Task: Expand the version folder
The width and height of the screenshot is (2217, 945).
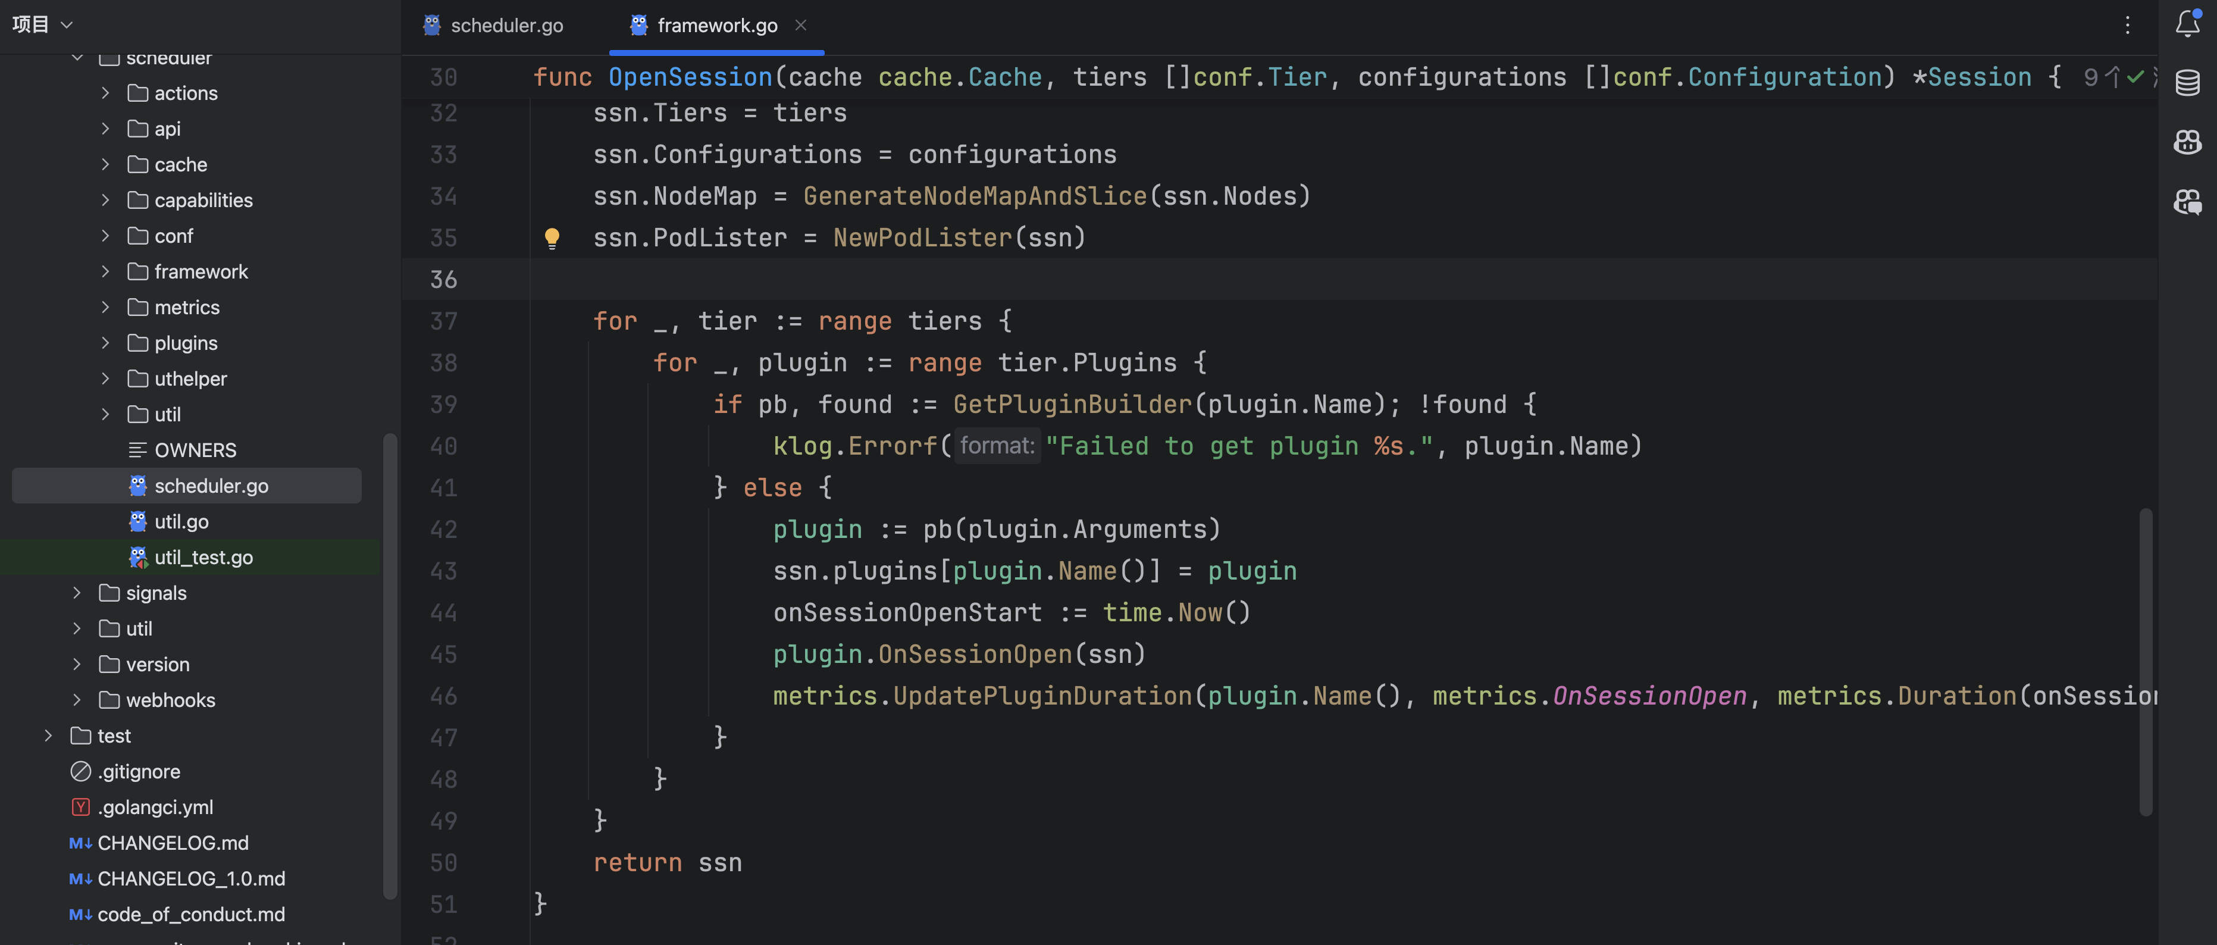Action: click(x=77, y=665)
